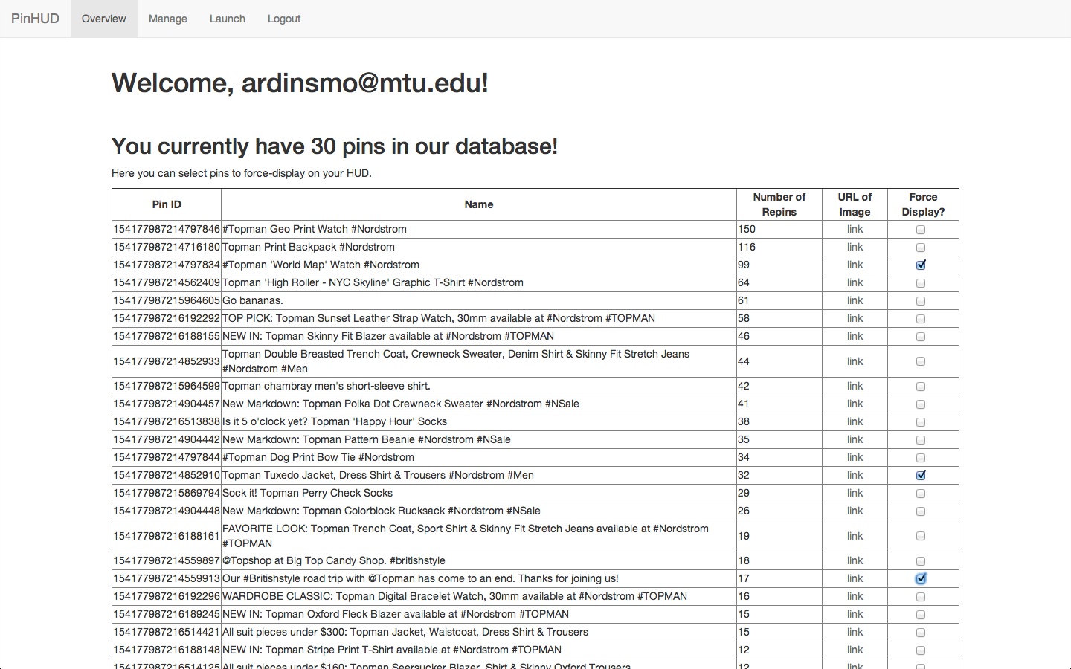
Task: Check Force Display for Sunset Leather Strap Watch
Action: click(921, 319)
